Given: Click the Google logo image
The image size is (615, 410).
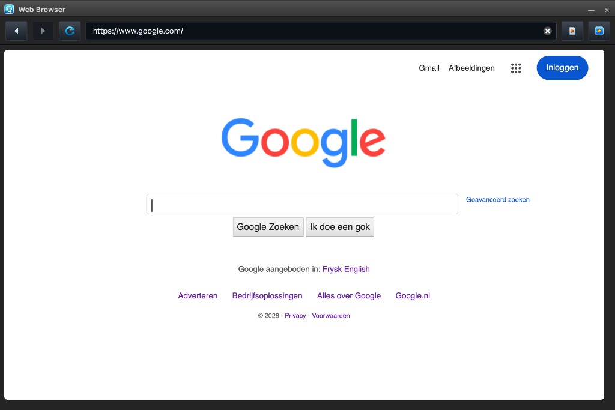Looking at the screenshot, I should tap(303, 143).
